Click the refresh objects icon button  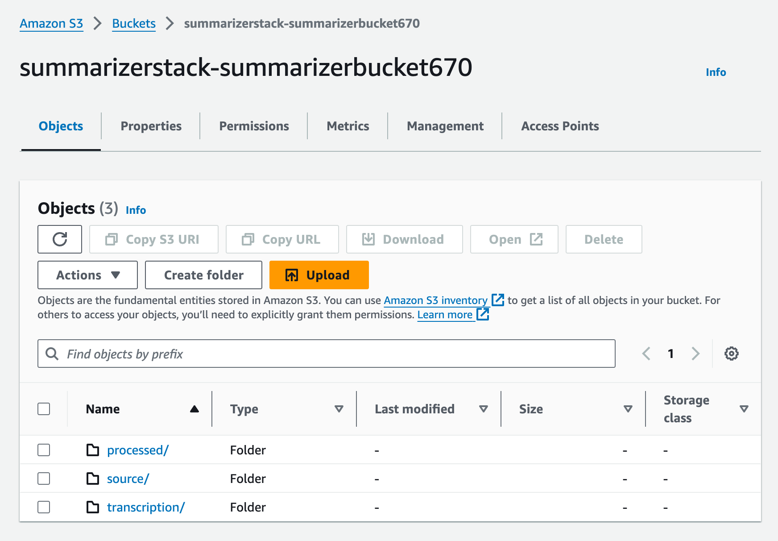click(x=60, y=239)
